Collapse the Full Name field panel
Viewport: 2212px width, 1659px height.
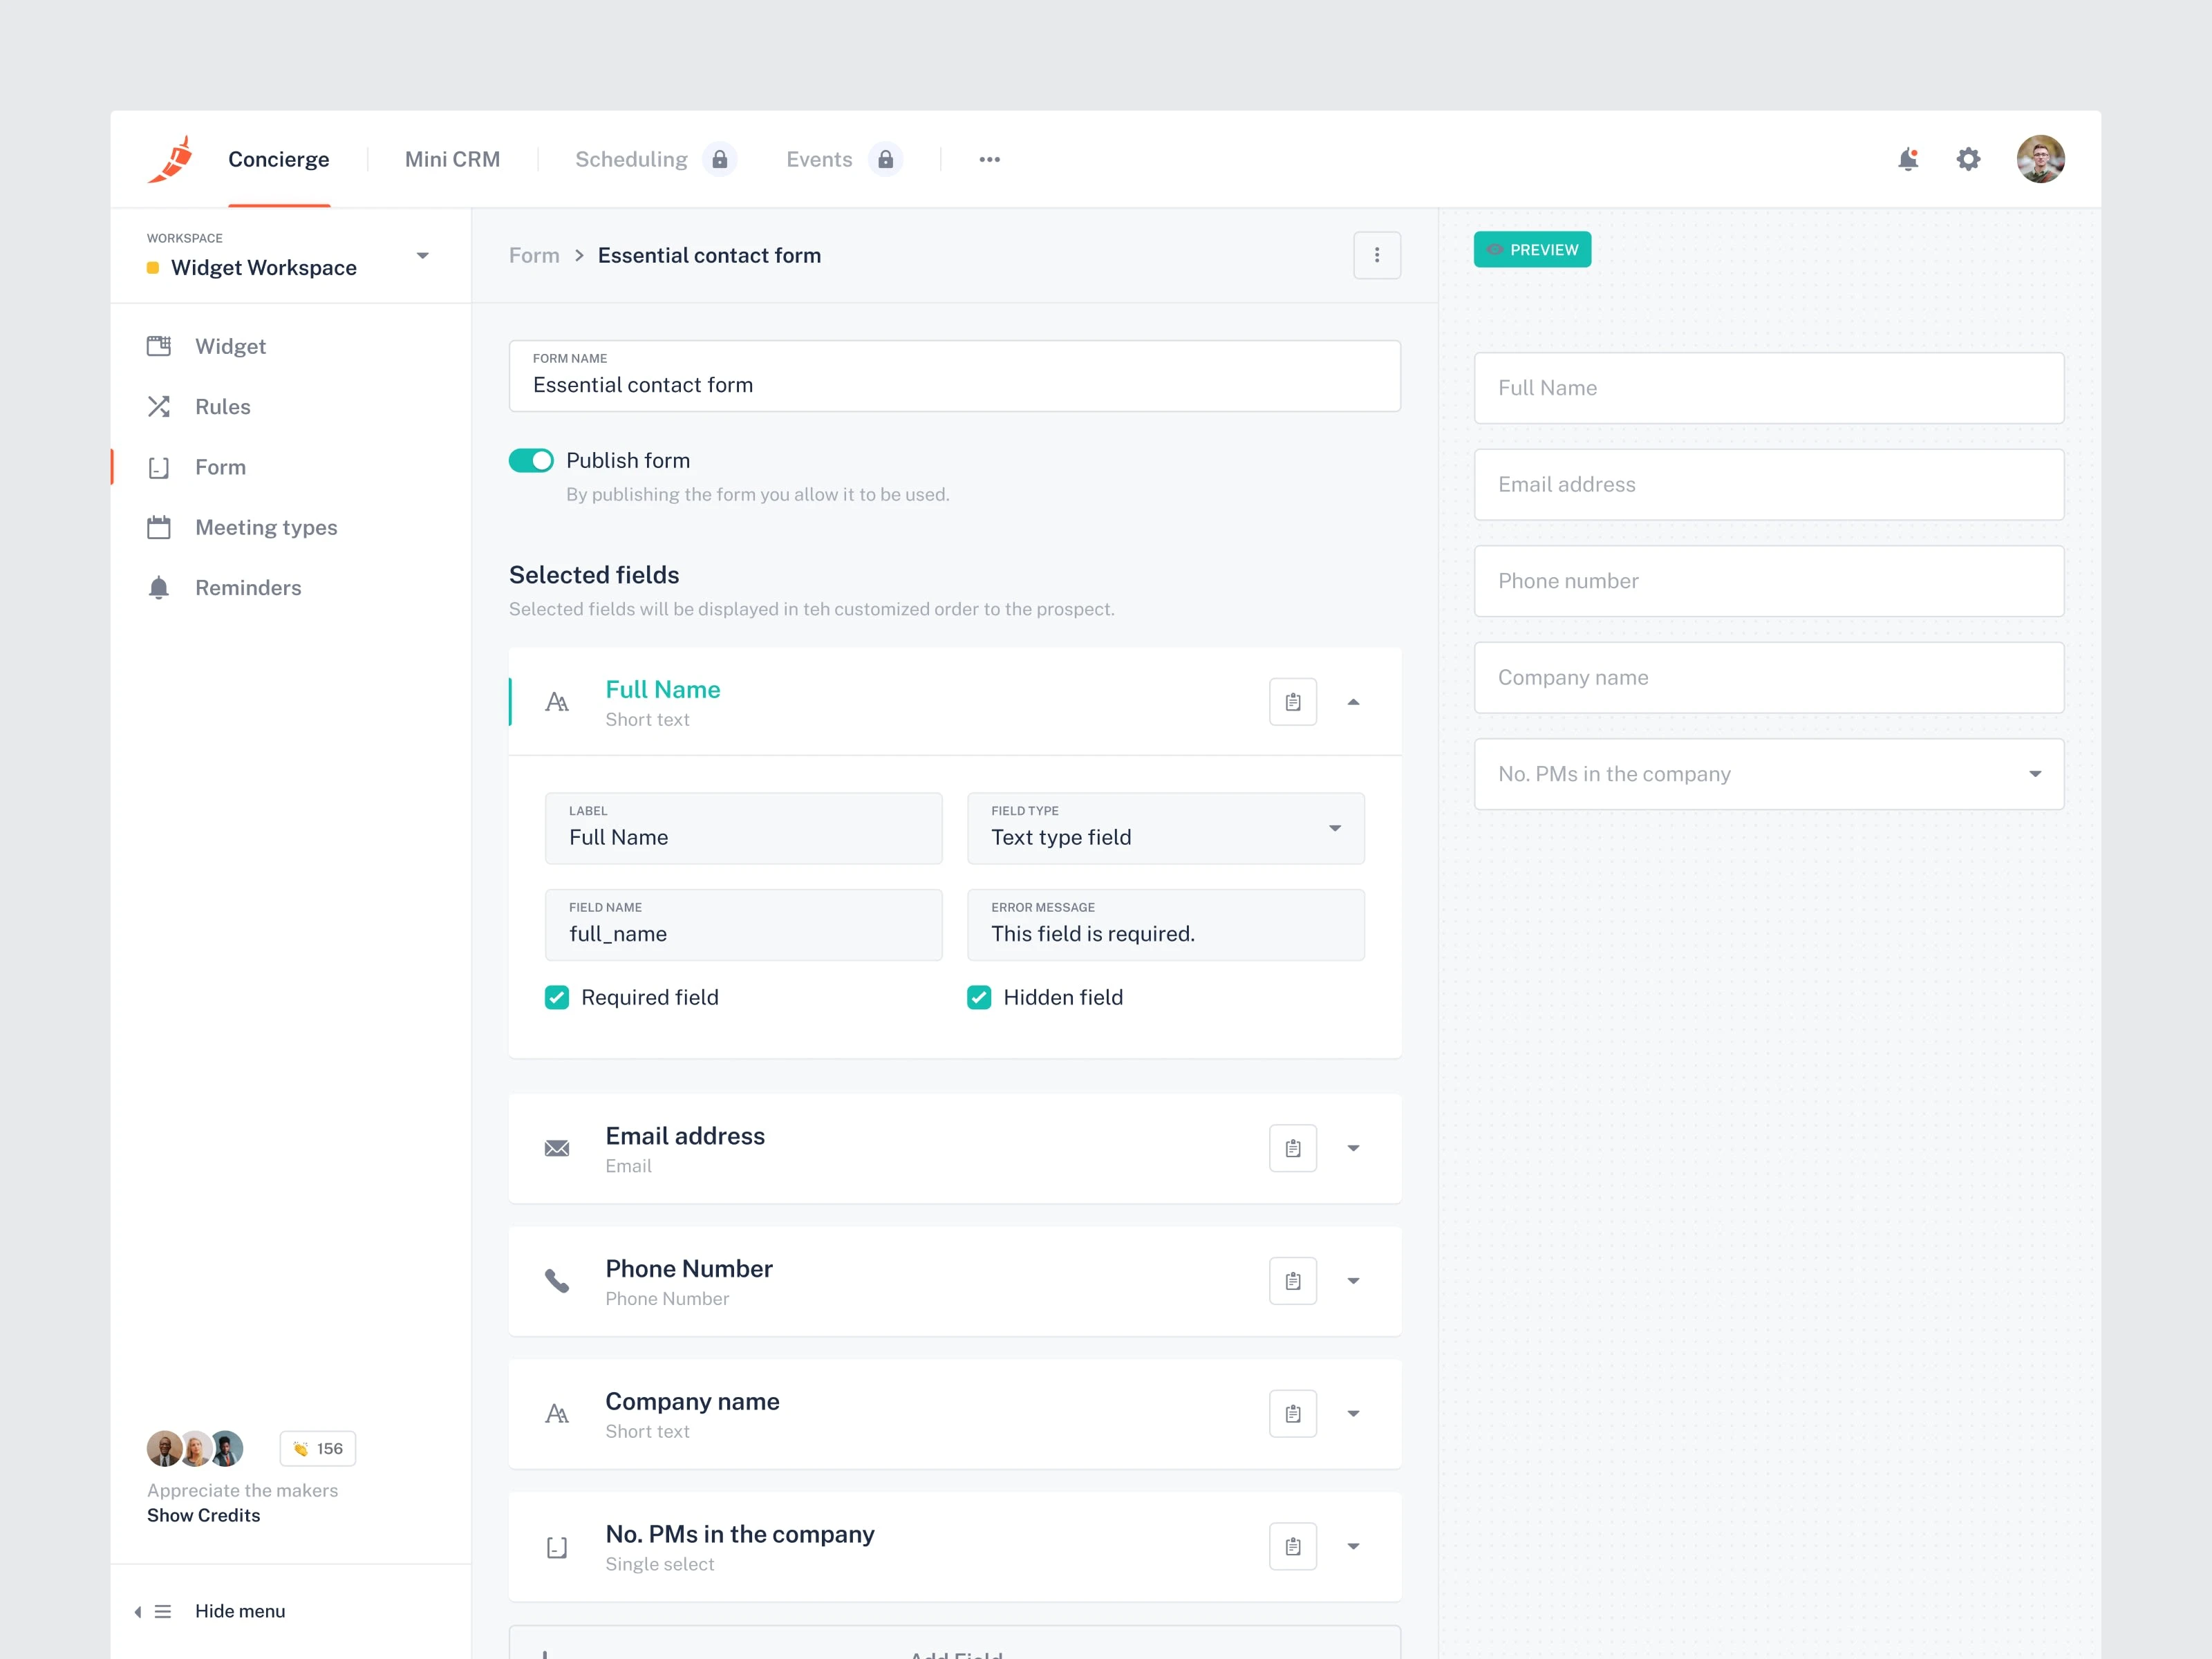click(1353, 702)
